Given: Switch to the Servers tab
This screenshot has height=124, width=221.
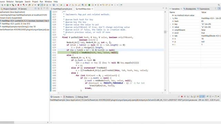Looking at the screenshot, I should 22,9.
